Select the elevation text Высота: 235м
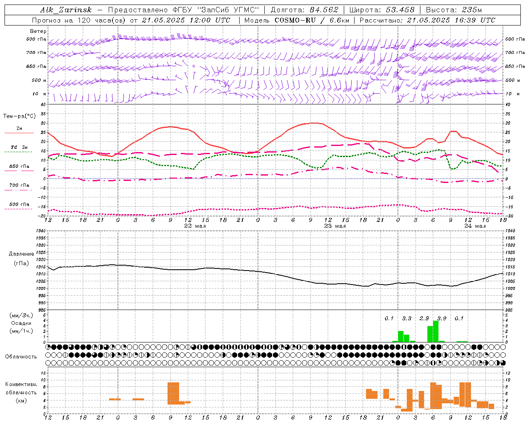Viewport: 527px width, 421px height. 454,10
